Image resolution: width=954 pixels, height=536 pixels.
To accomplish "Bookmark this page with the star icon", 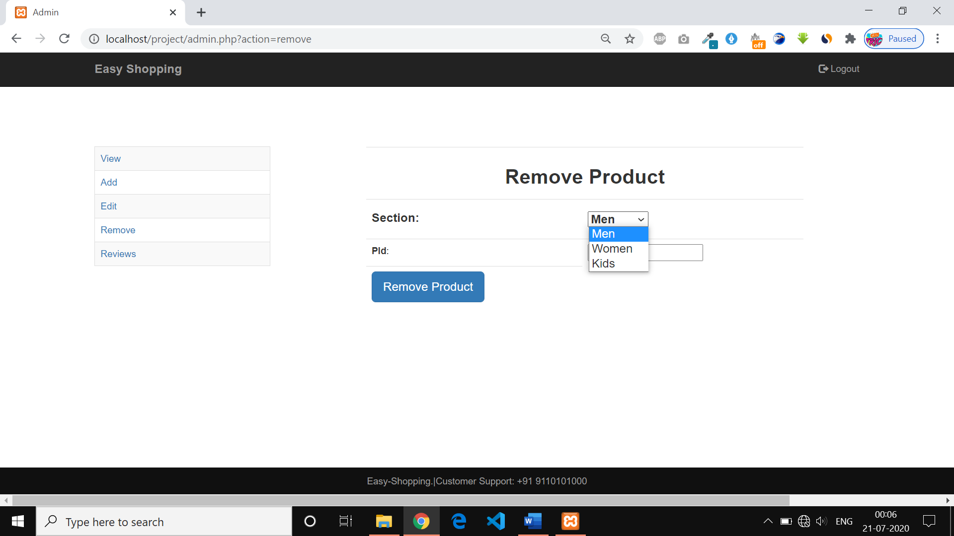I will [x=630, y=38].
